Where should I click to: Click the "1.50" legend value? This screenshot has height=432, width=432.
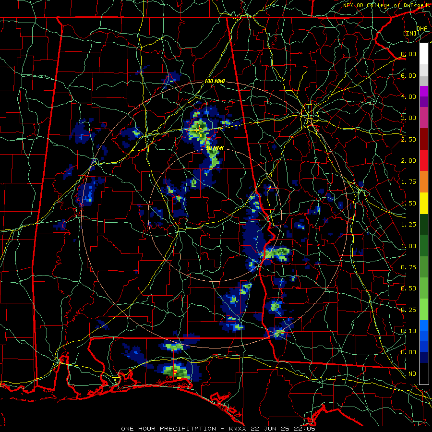(x=408, y=204)
